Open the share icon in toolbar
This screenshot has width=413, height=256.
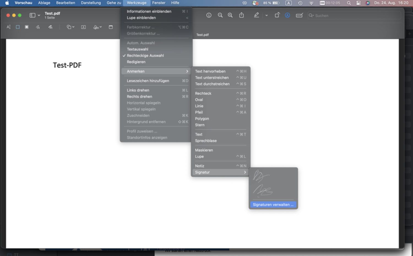click(x=241, y=15)
